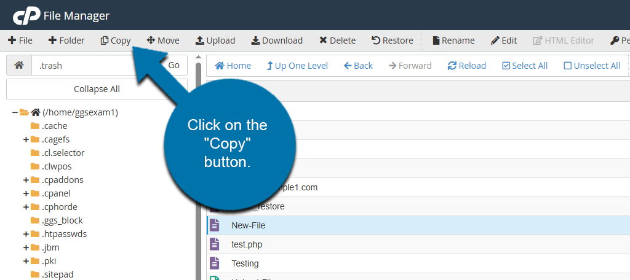The height and width of the screenshot is (280, 630).
Task: Rename the selected file
Action: (453, 41)
